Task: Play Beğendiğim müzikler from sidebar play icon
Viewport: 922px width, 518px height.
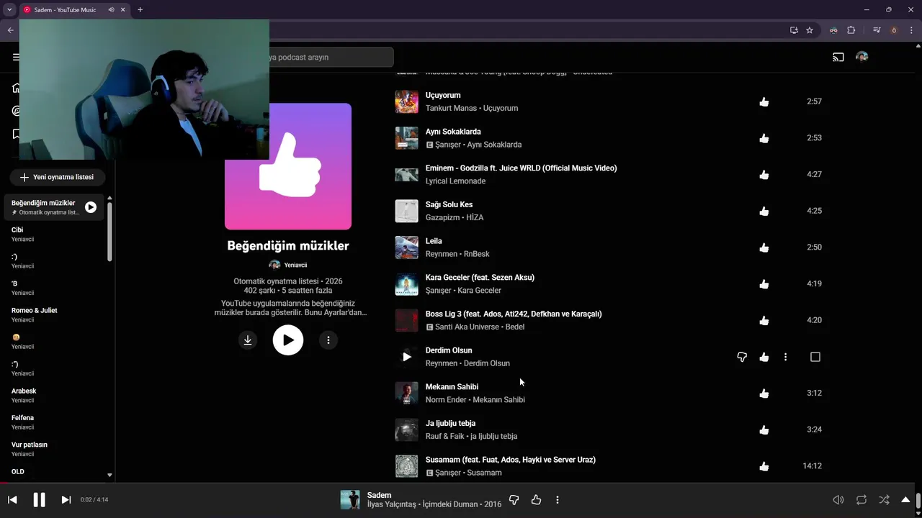Action: 91,207
